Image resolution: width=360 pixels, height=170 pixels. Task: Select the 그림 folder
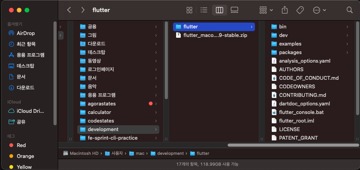click(118, 35)
